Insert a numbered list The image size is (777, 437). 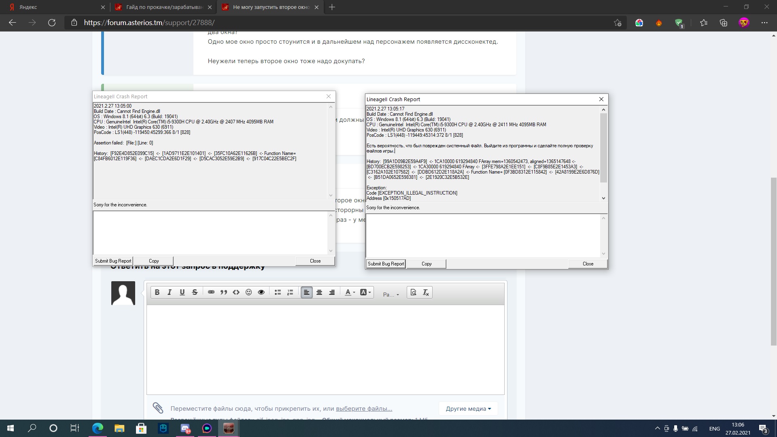(290, 292)
